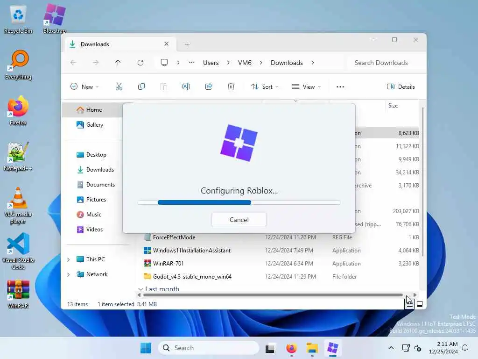Select the Bloxstrap desktop shortcut
Screen dimensions: 478x359
pyautogui.click(x=54, y=19)
